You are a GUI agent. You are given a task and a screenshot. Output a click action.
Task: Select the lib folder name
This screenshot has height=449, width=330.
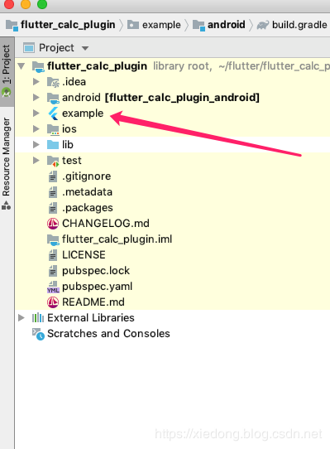(x=68, y=145)
